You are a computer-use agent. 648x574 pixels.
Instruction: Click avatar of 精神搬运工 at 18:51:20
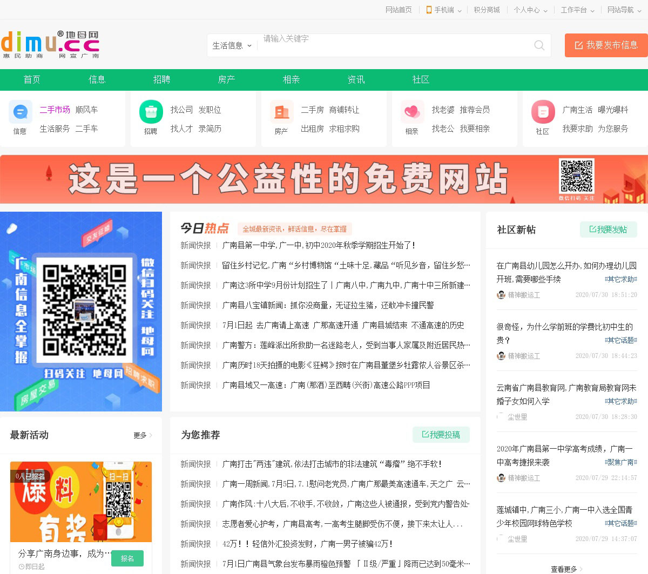point(501,295)
